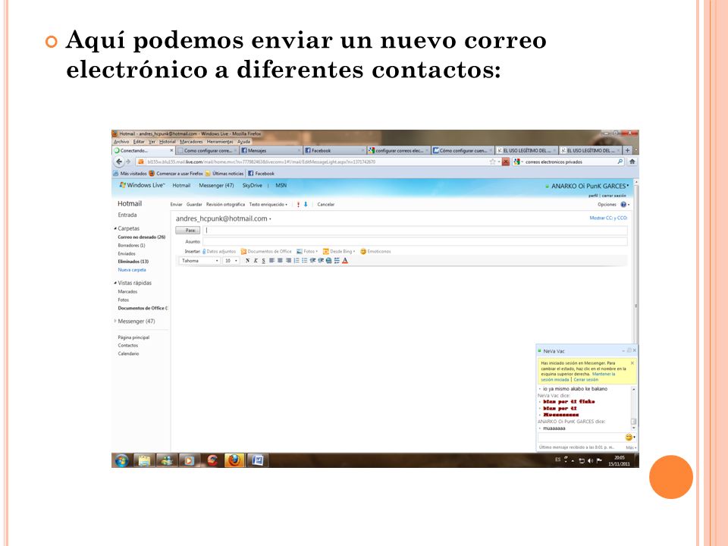
Task: Open SkyDrive from Windows Live header
Action: [x=252, y=185]
